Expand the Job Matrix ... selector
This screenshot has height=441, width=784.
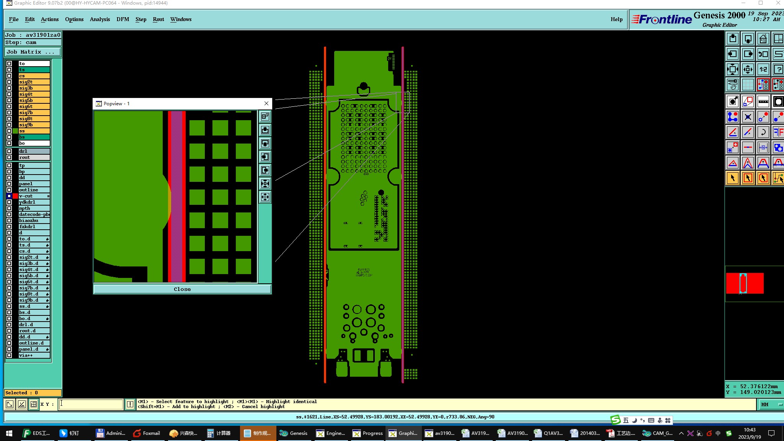33,52
